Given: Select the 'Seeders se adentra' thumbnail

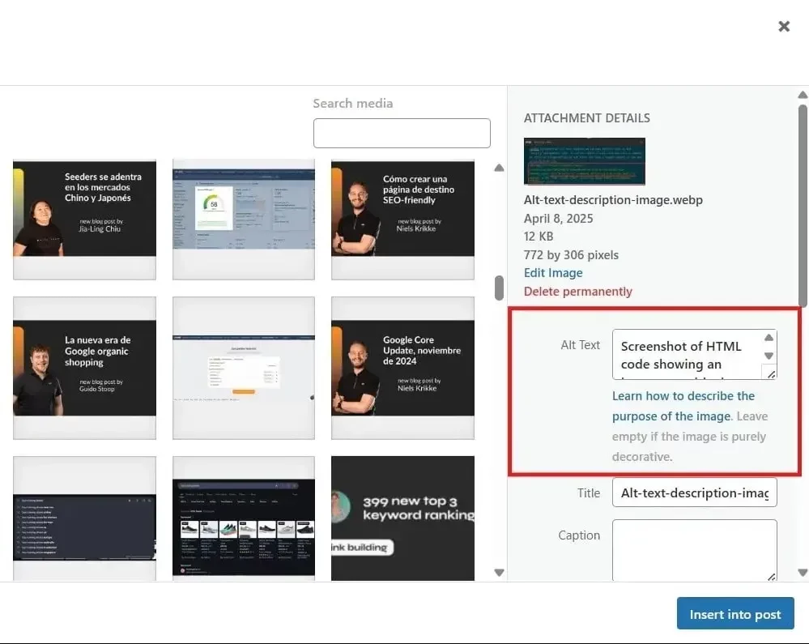Looking at the screenshot, I should [x=84, y=220].
